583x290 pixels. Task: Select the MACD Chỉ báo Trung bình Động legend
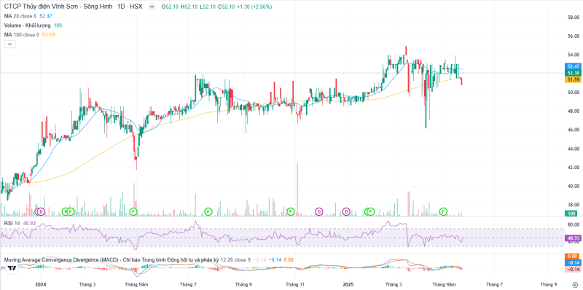(111, 259)
